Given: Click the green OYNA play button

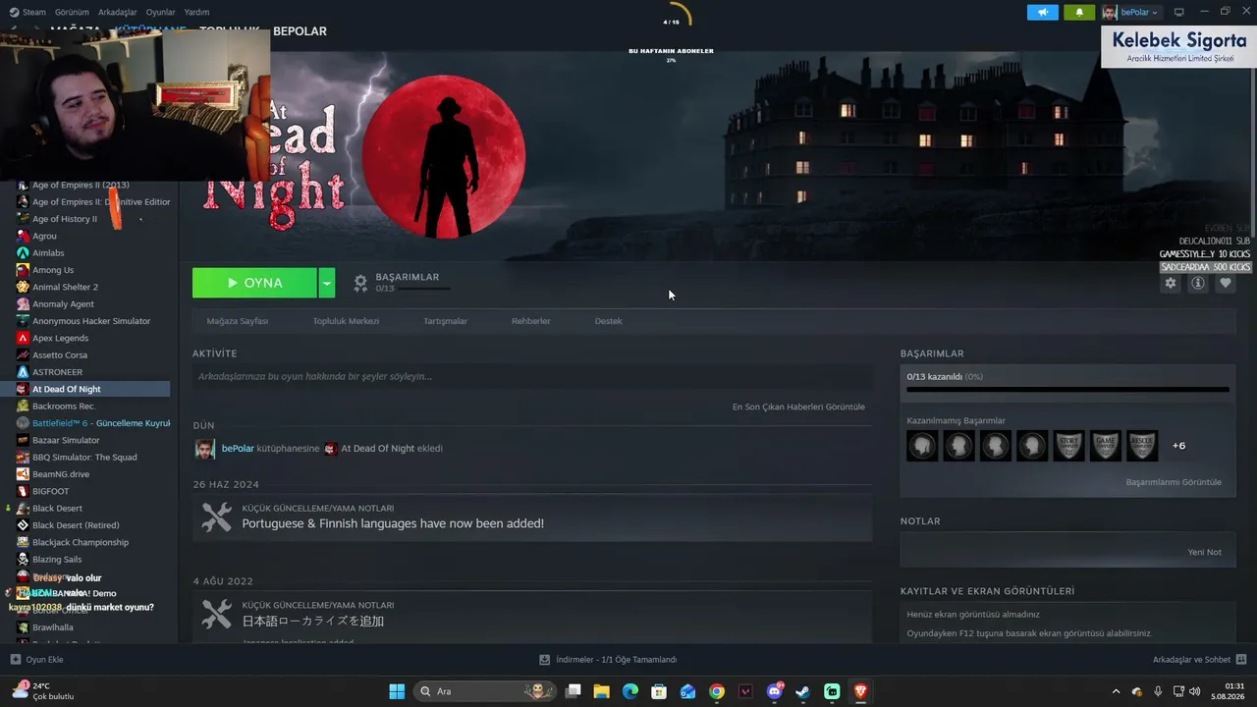Looking at the screenshot, I should [254, 283].
